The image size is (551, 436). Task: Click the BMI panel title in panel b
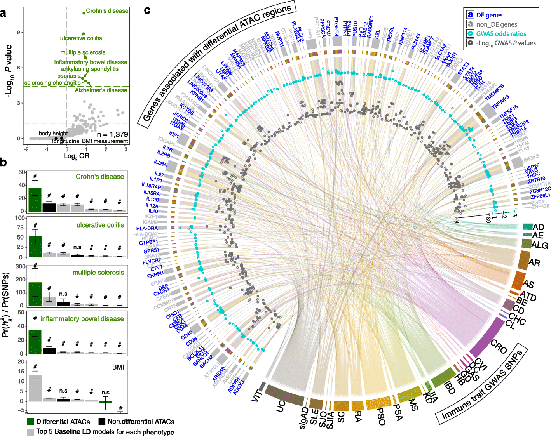[118, 367]
